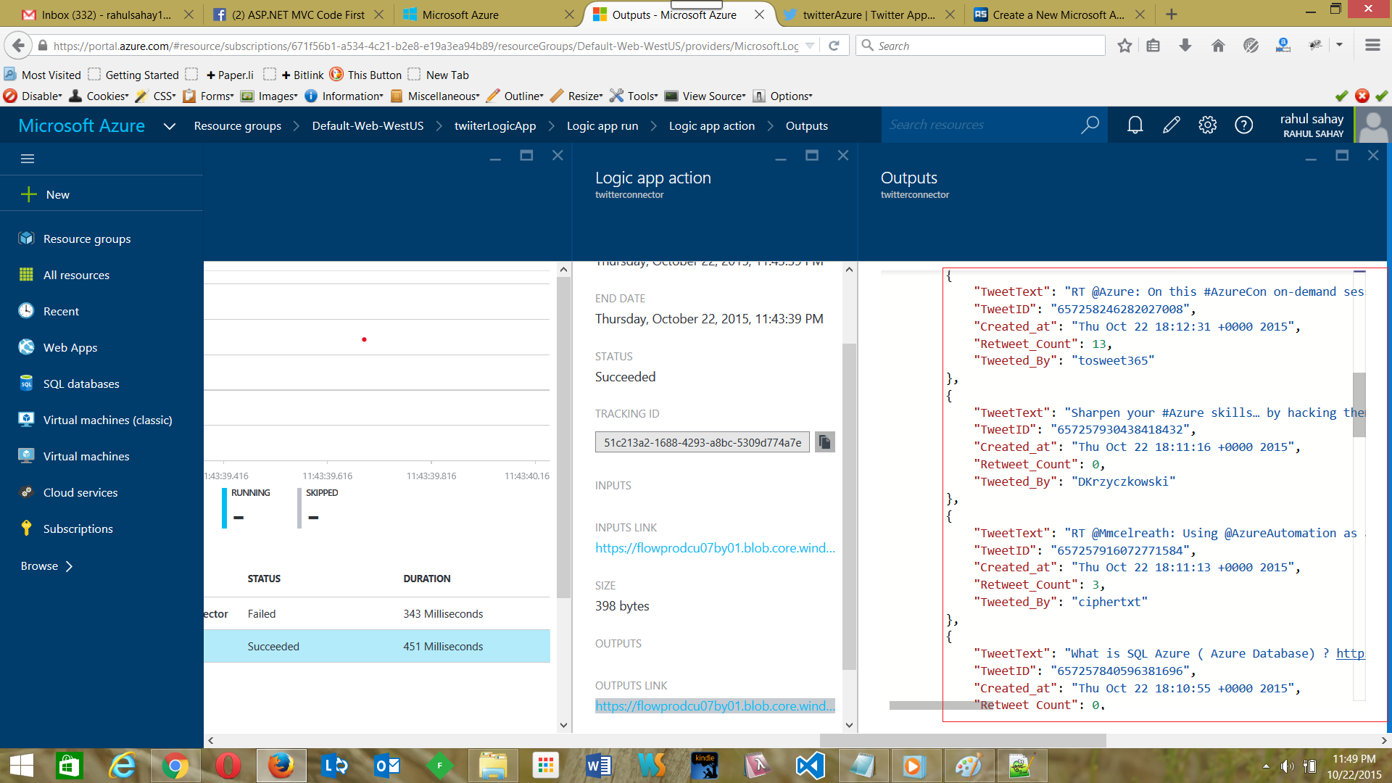Open the Images toolbar dropdown
The image size is (1392, 783).
[x=270, y=96]
